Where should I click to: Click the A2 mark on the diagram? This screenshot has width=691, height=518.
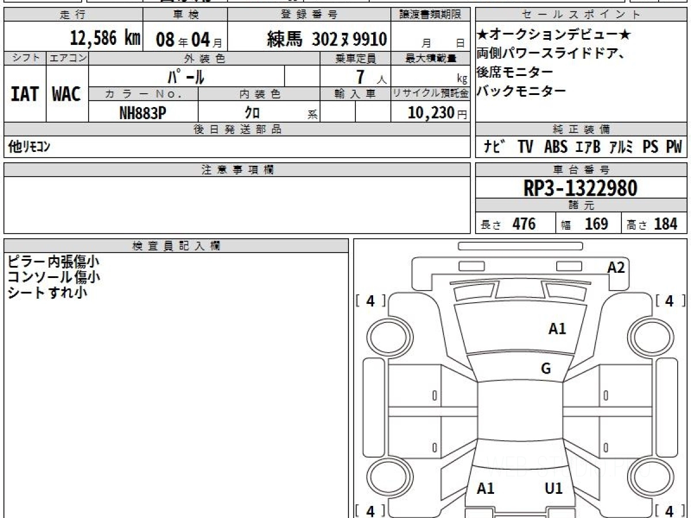(616, 267)
